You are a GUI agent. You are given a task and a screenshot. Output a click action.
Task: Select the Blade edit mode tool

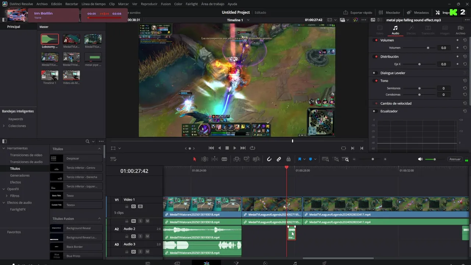pyautogui.click(x=224, y=159)
